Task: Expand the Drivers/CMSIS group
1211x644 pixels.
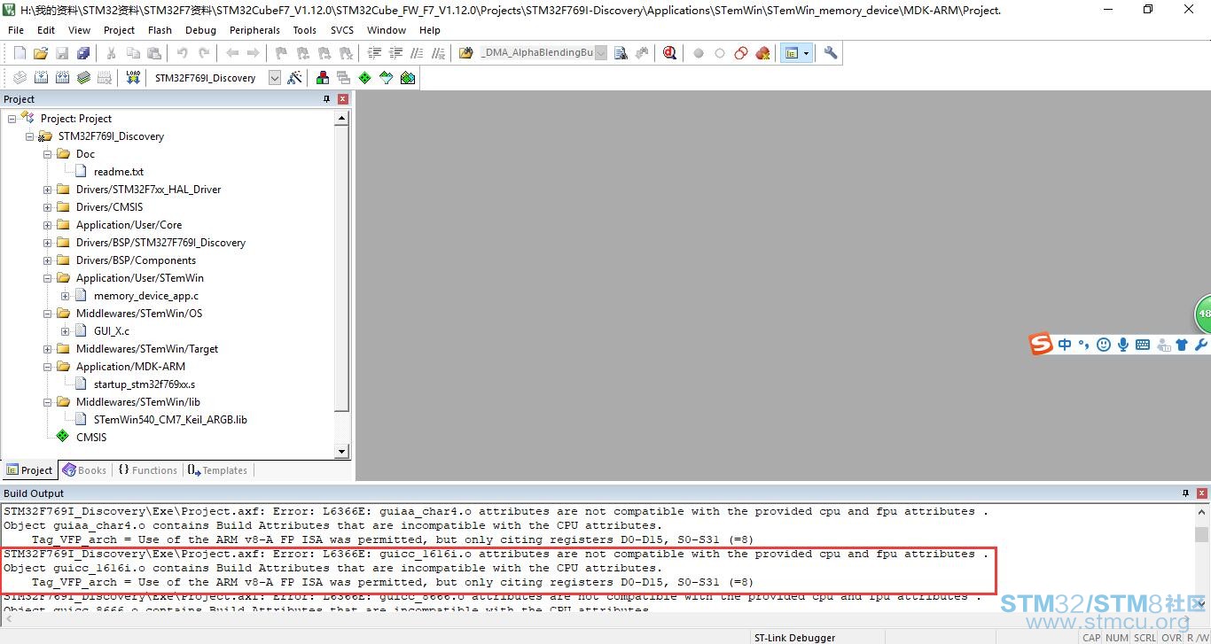Action: point(48,207)
